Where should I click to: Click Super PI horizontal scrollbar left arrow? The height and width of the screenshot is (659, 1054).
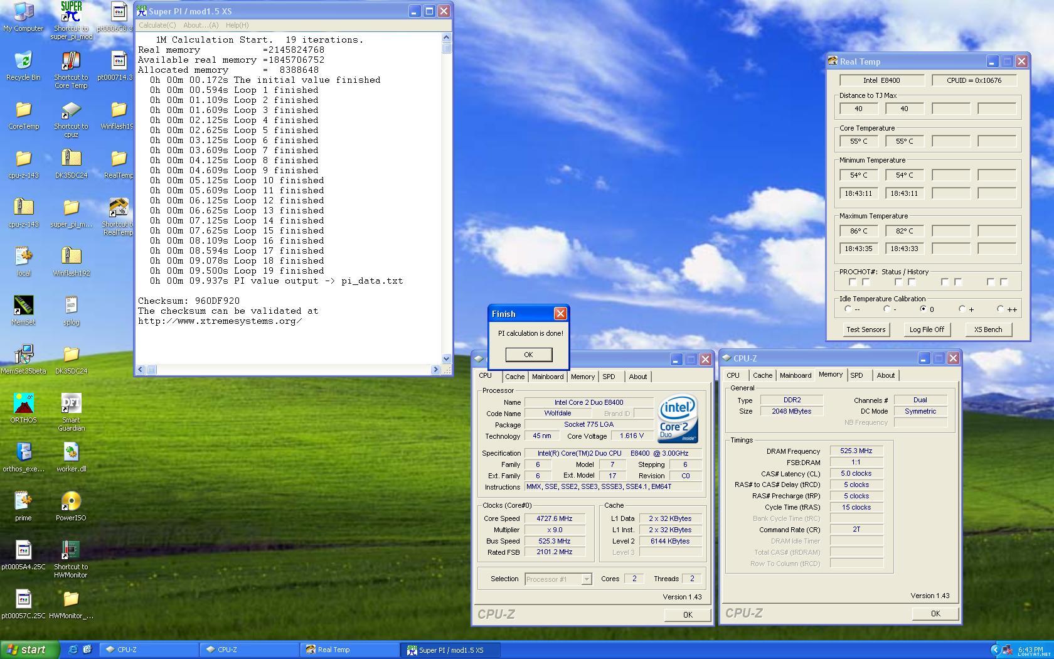pos(141,370)
